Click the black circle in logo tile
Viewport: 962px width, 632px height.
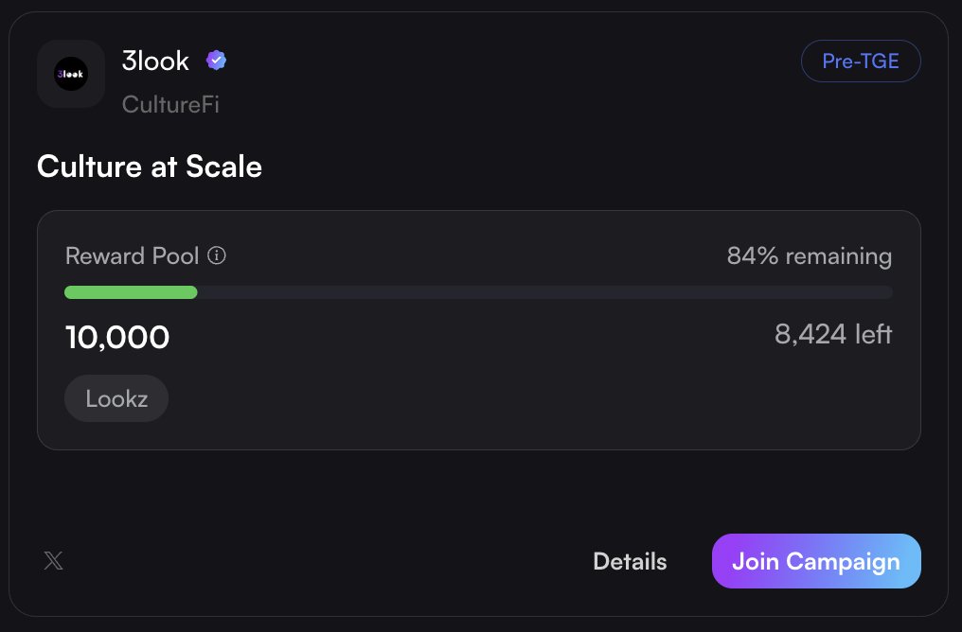71,74
